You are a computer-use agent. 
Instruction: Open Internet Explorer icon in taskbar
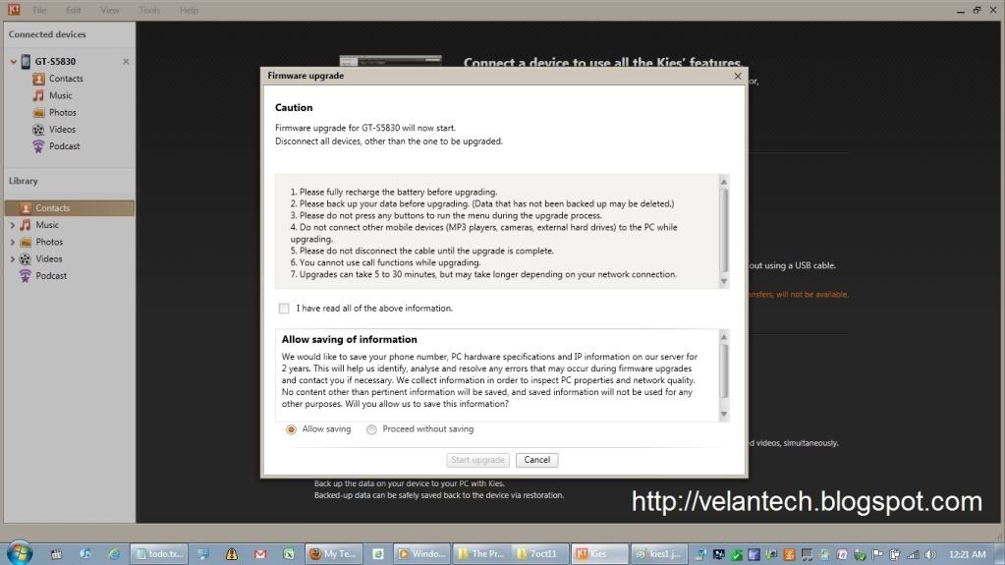click(113, 554)
